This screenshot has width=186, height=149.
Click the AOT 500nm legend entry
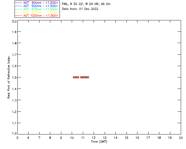(37, 6)
